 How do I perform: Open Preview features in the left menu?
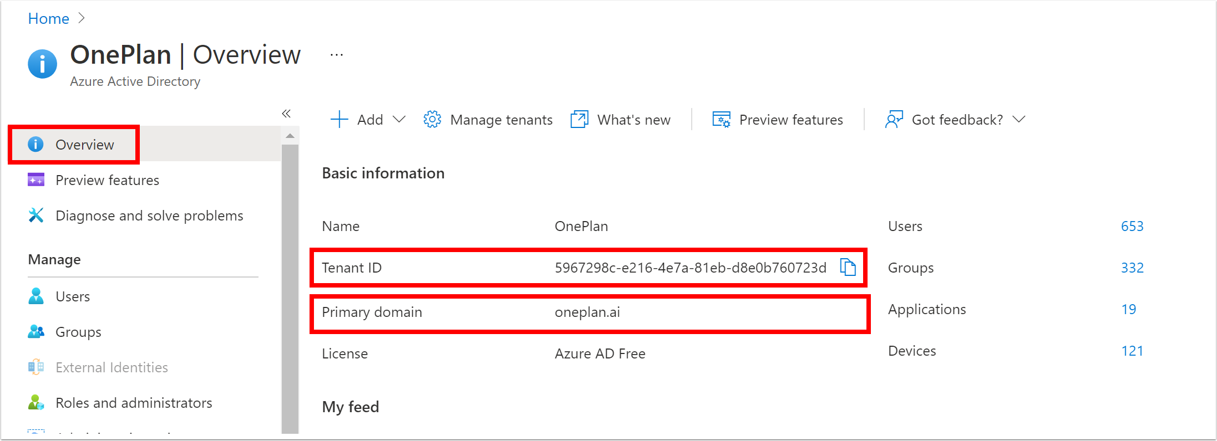tap(107, 180)
